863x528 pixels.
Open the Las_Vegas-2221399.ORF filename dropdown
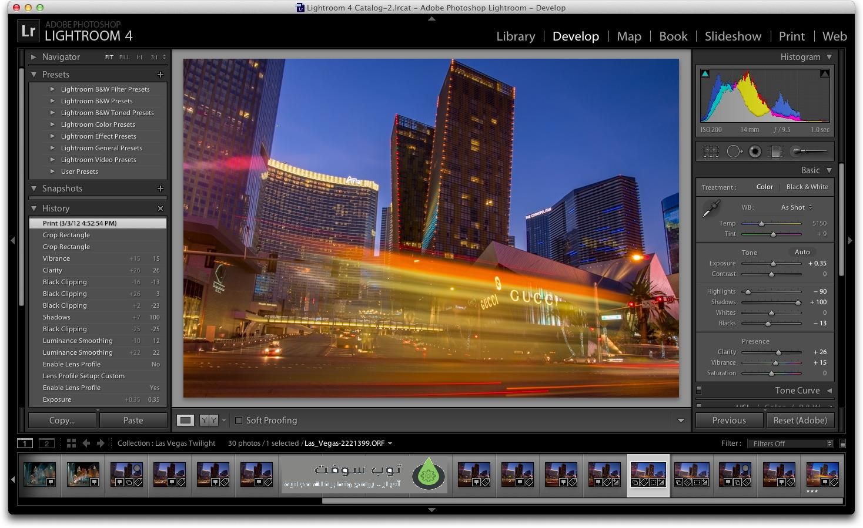(x=390, y=443)
